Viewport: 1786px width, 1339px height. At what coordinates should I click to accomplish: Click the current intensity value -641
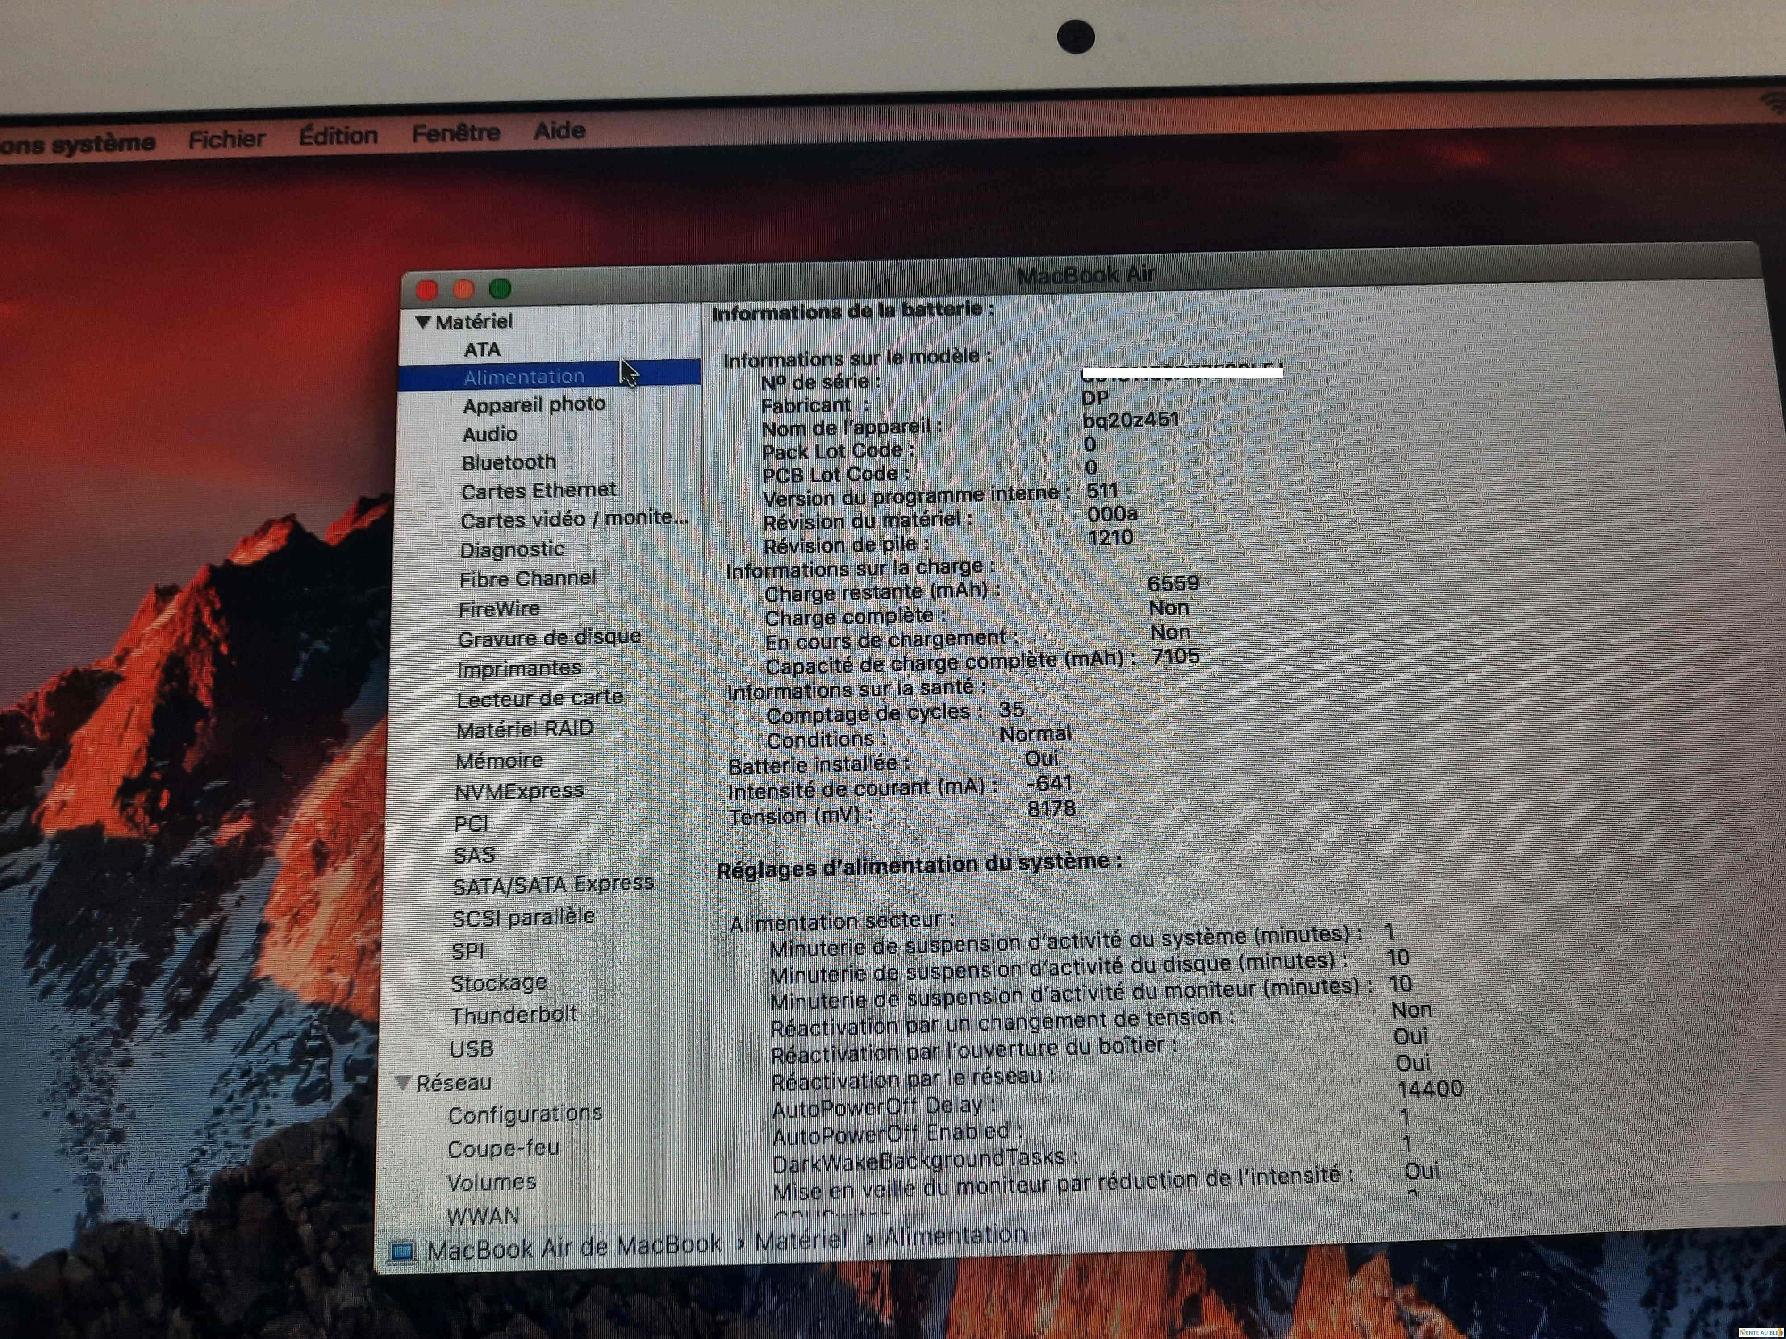coord(1049,784)
